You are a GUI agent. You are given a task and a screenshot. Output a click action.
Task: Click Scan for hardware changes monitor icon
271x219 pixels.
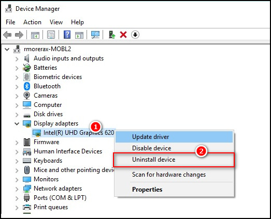tap(95, 35)
